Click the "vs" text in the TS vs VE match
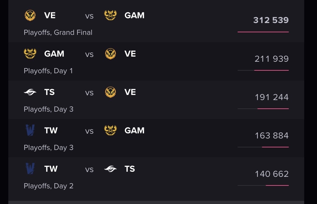Image resolution: width=317 pixels, height=204 pixels. click(89, 93)
